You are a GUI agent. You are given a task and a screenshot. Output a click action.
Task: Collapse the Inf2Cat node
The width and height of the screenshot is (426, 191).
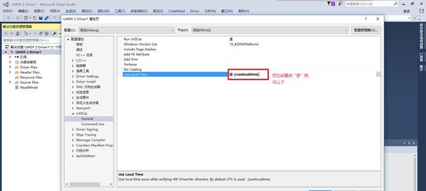pyautogui.click(x=73, y=114)
